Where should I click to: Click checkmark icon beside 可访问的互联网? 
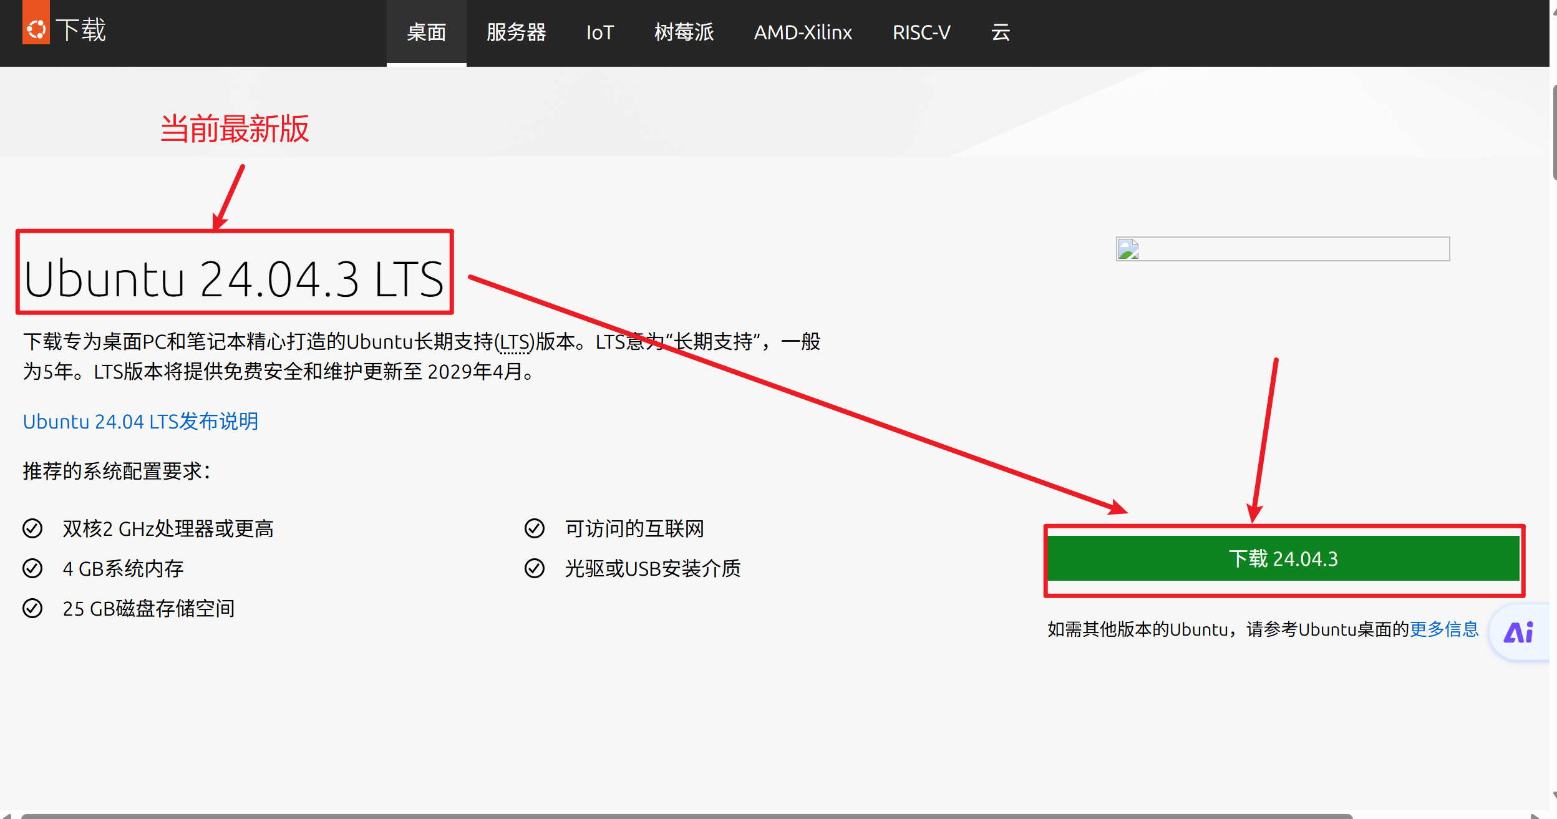click(x=535, y=528)
